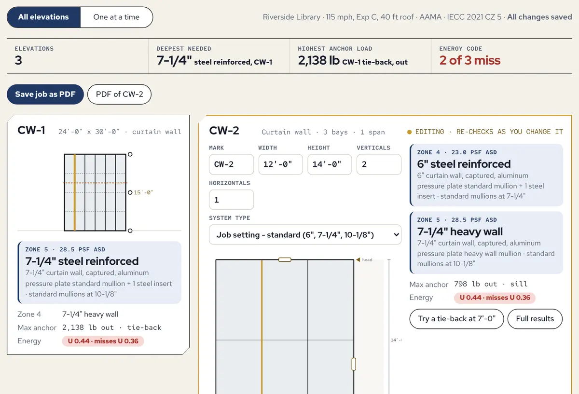Click the CW-2 elevation editing diagram
The height and width of the screenshot is (394, 579).
point(285,326)
